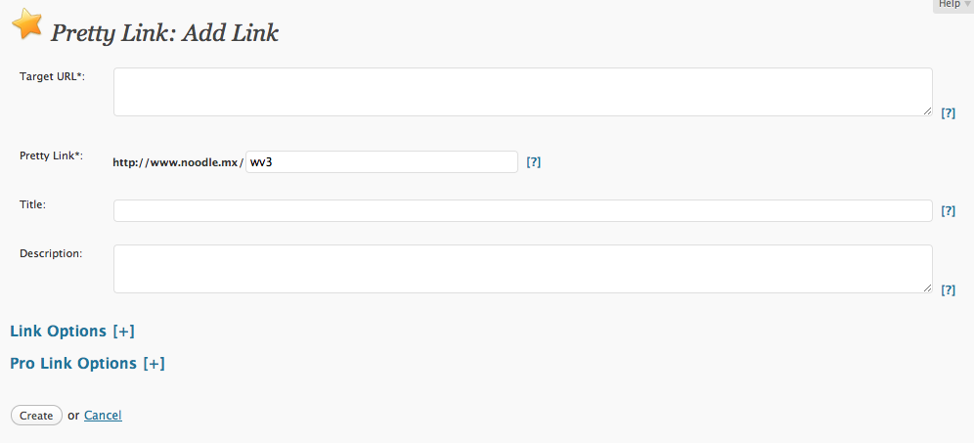
Task: Focus the Target URL text area
Action: (x=522, y=92)
